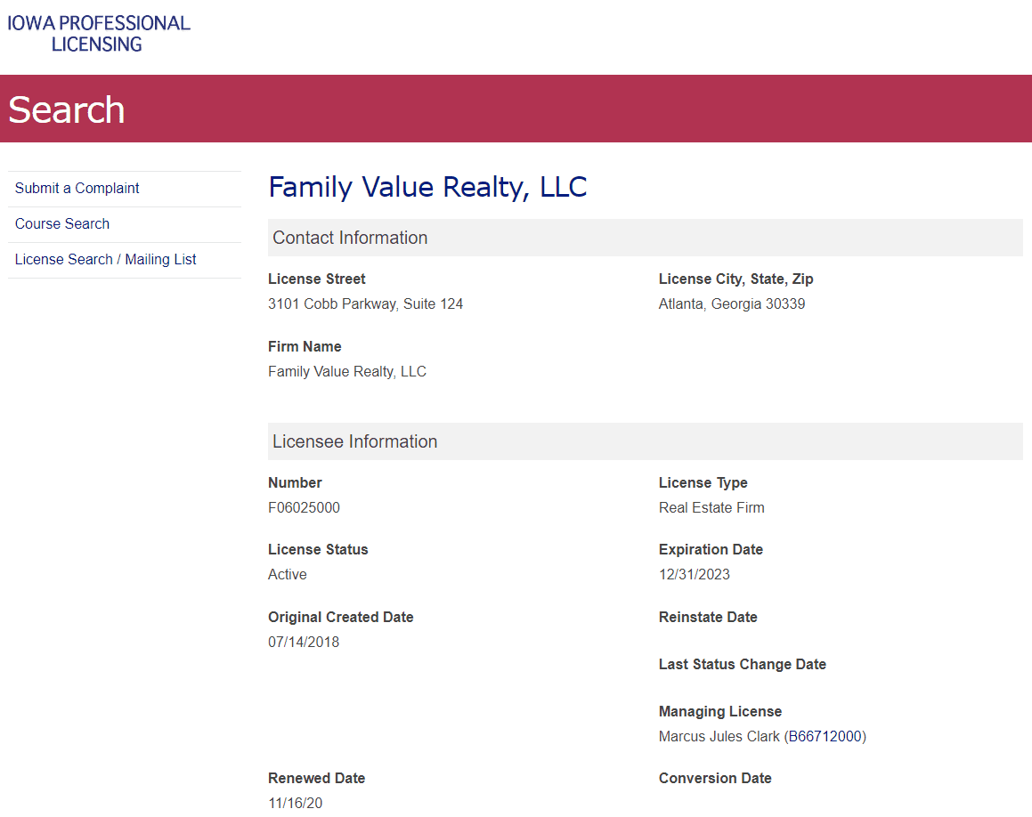1032x817 pixels.
Task: Click the Search banner title
Action: pos(66,109)
